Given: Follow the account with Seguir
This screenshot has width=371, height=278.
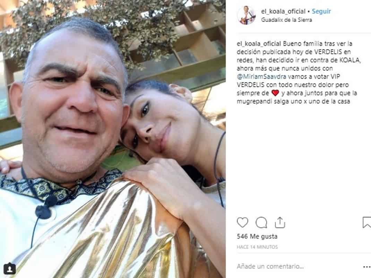Looking at the screenshot, I should coord(321,11).
